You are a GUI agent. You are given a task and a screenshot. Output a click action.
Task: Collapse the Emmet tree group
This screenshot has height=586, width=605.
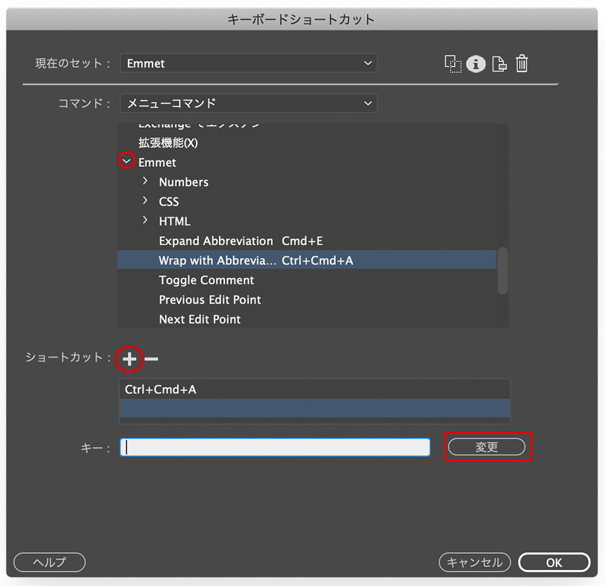coord(127,162)
